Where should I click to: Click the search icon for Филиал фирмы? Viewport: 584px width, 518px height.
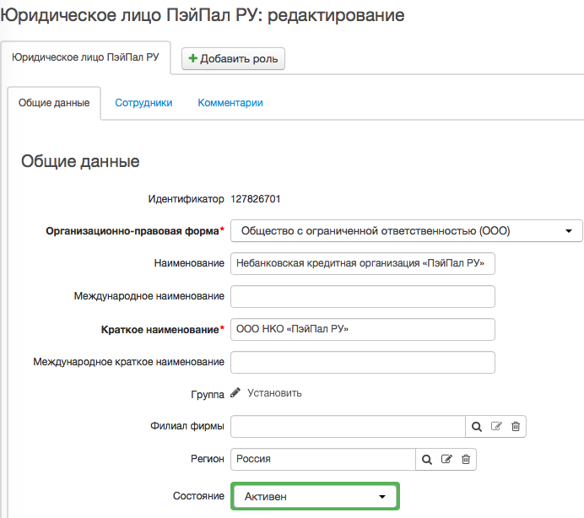(477, 426)
